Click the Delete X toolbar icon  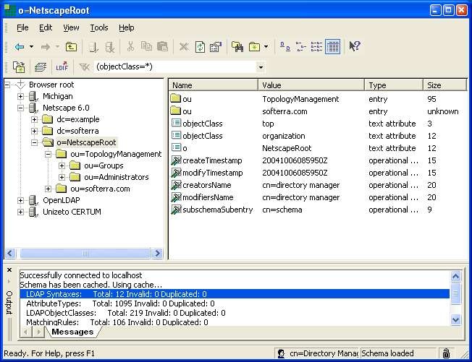coord(184,47)
